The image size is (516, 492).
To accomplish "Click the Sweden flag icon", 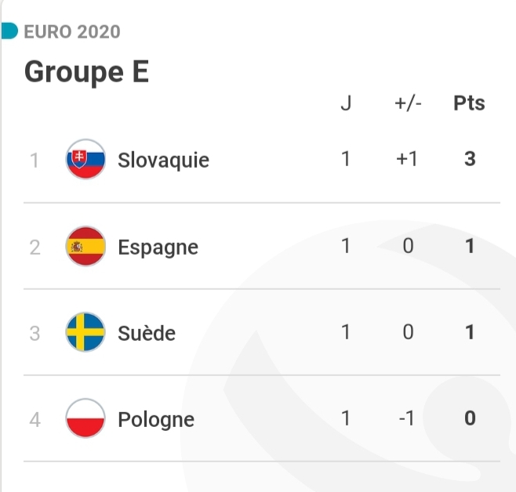I will pyautogui.click(x=85, y=333).
